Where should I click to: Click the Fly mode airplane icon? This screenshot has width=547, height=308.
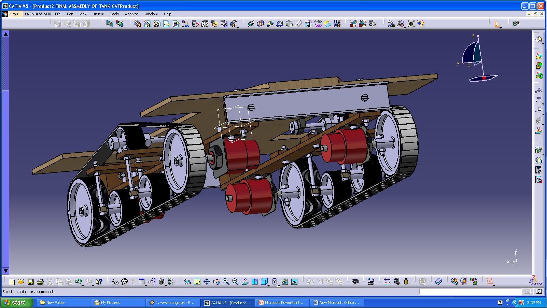(187, 282)
